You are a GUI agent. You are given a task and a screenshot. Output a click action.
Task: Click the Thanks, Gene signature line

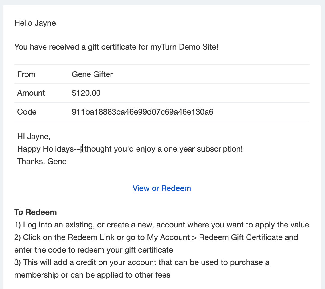pos(42,161)
